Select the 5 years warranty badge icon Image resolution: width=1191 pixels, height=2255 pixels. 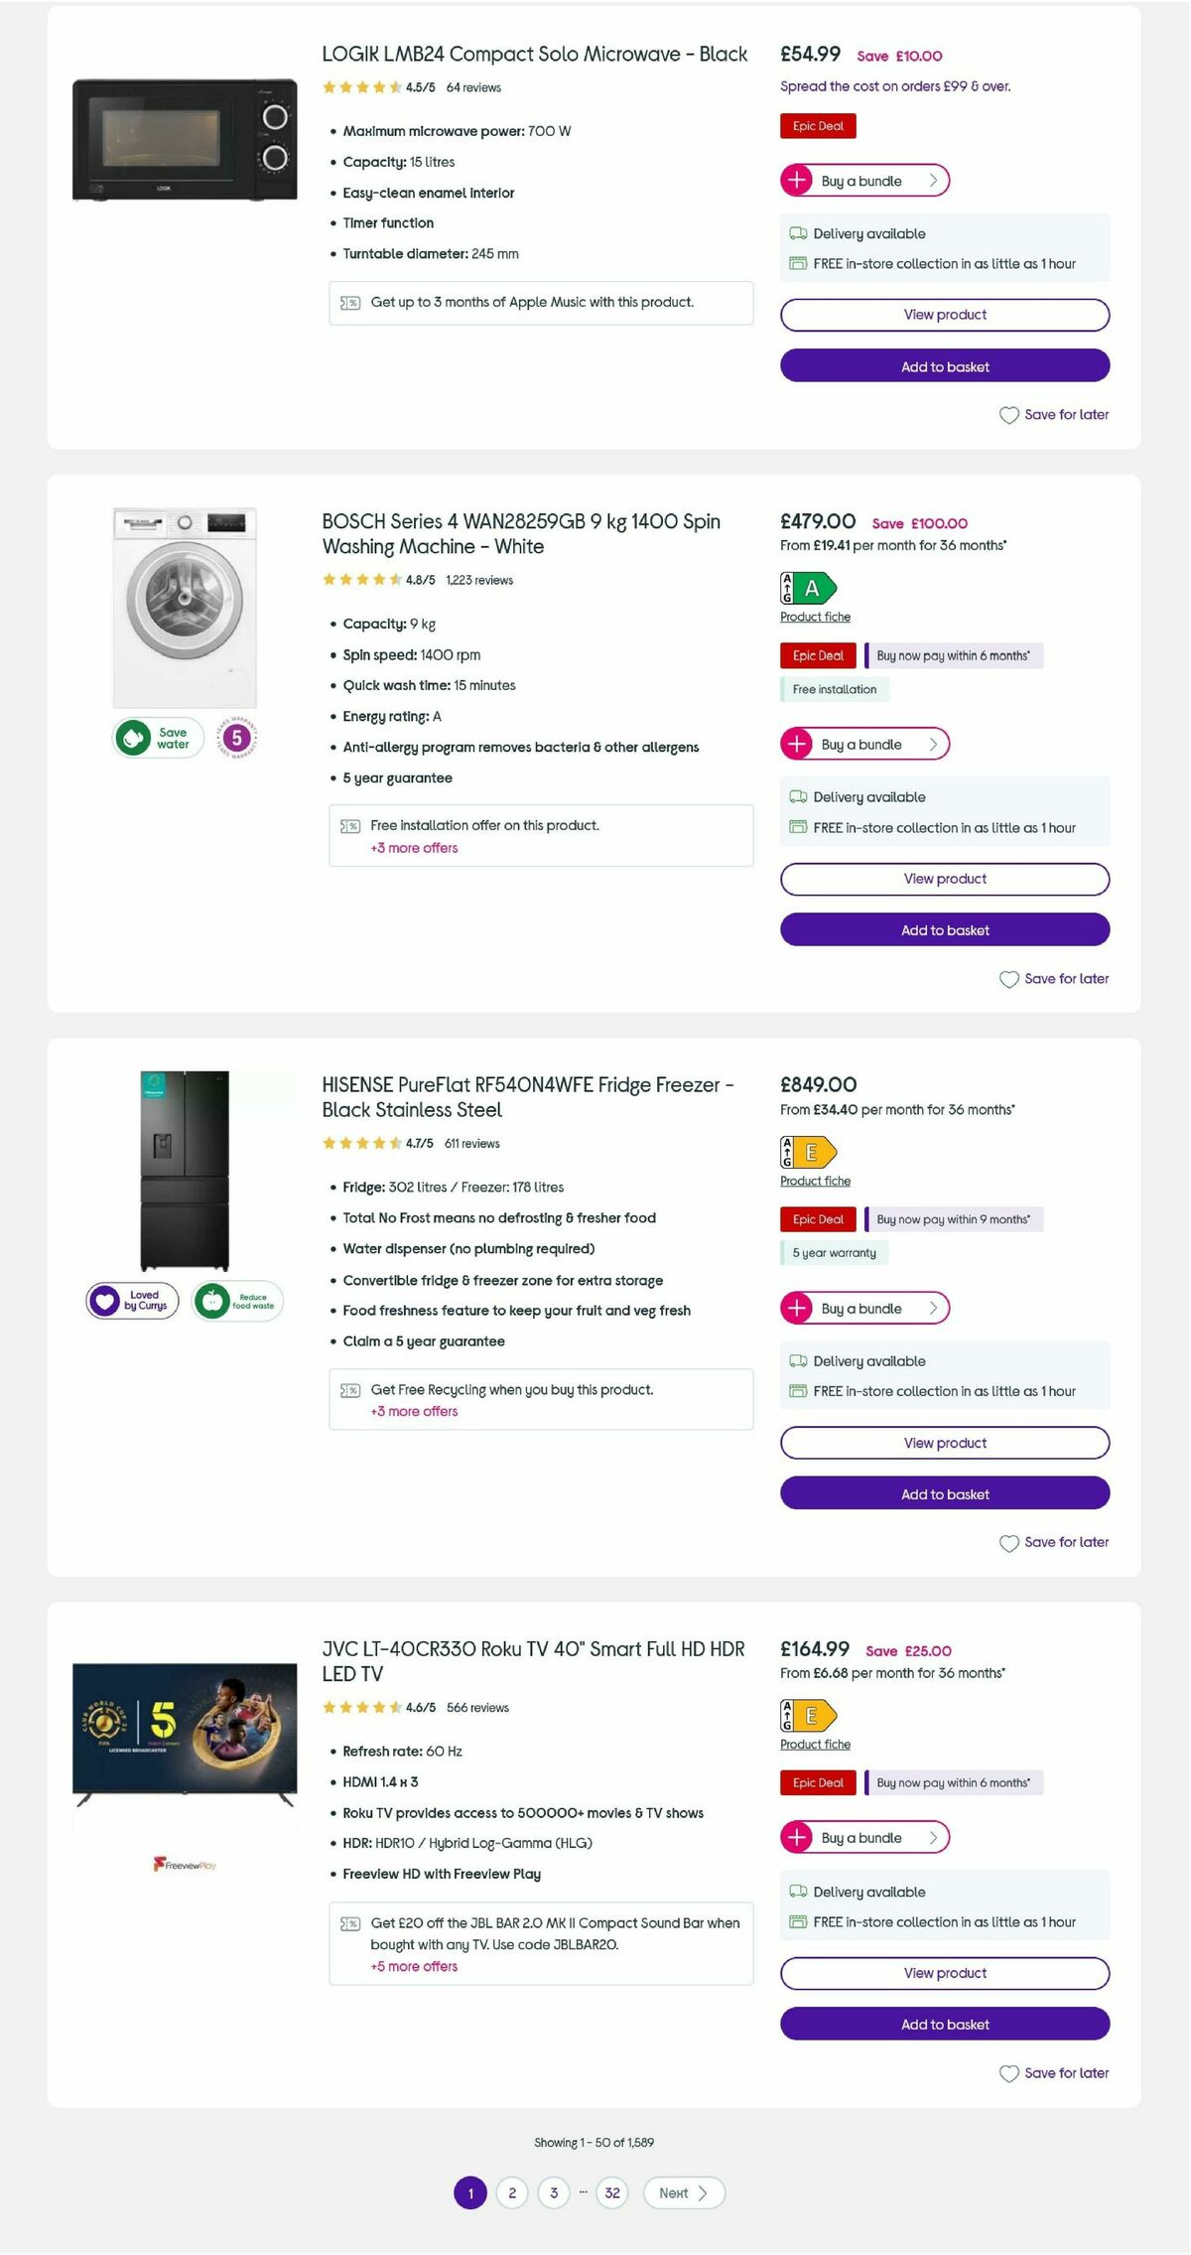pos(236,737)
